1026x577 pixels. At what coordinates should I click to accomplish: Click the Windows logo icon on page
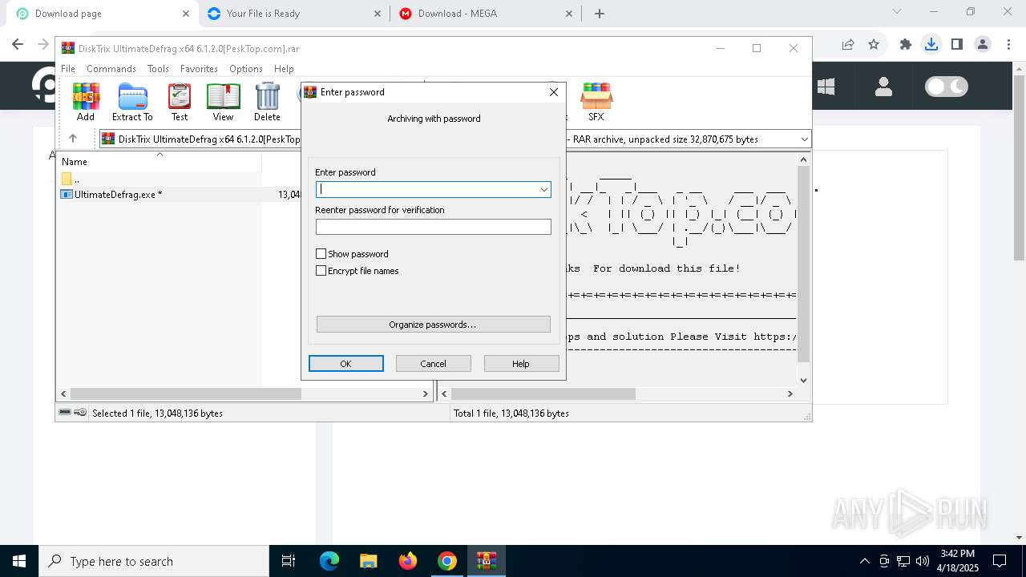pyautogui.click(x=826, y=87)
